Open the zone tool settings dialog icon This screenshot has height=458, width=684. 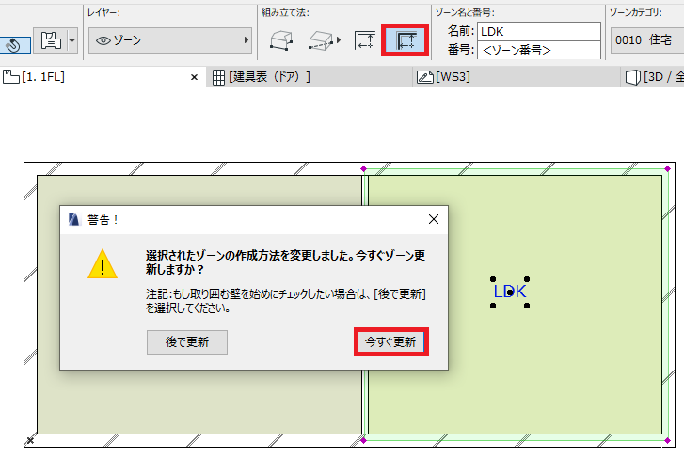point(51,40)
